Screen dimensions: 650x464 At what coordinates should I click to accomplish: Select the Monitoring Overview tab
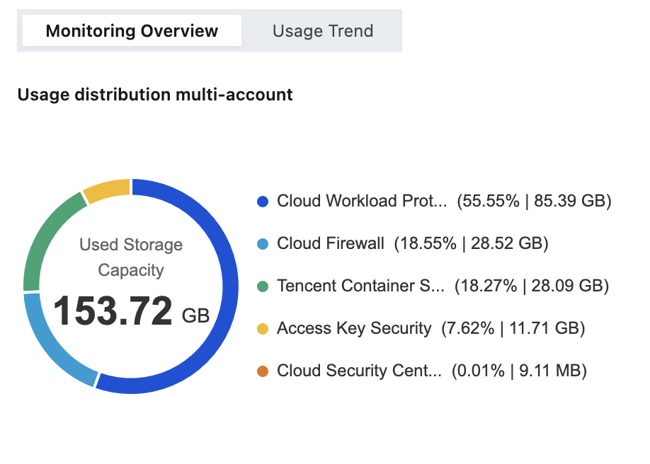pos(132,30)
